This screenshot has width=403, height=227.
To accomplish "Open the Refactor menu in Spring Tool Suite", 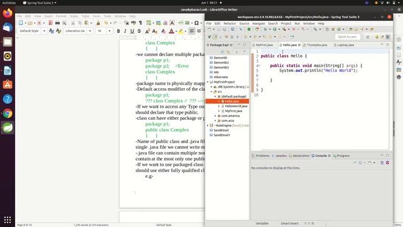I will [229, 23].
